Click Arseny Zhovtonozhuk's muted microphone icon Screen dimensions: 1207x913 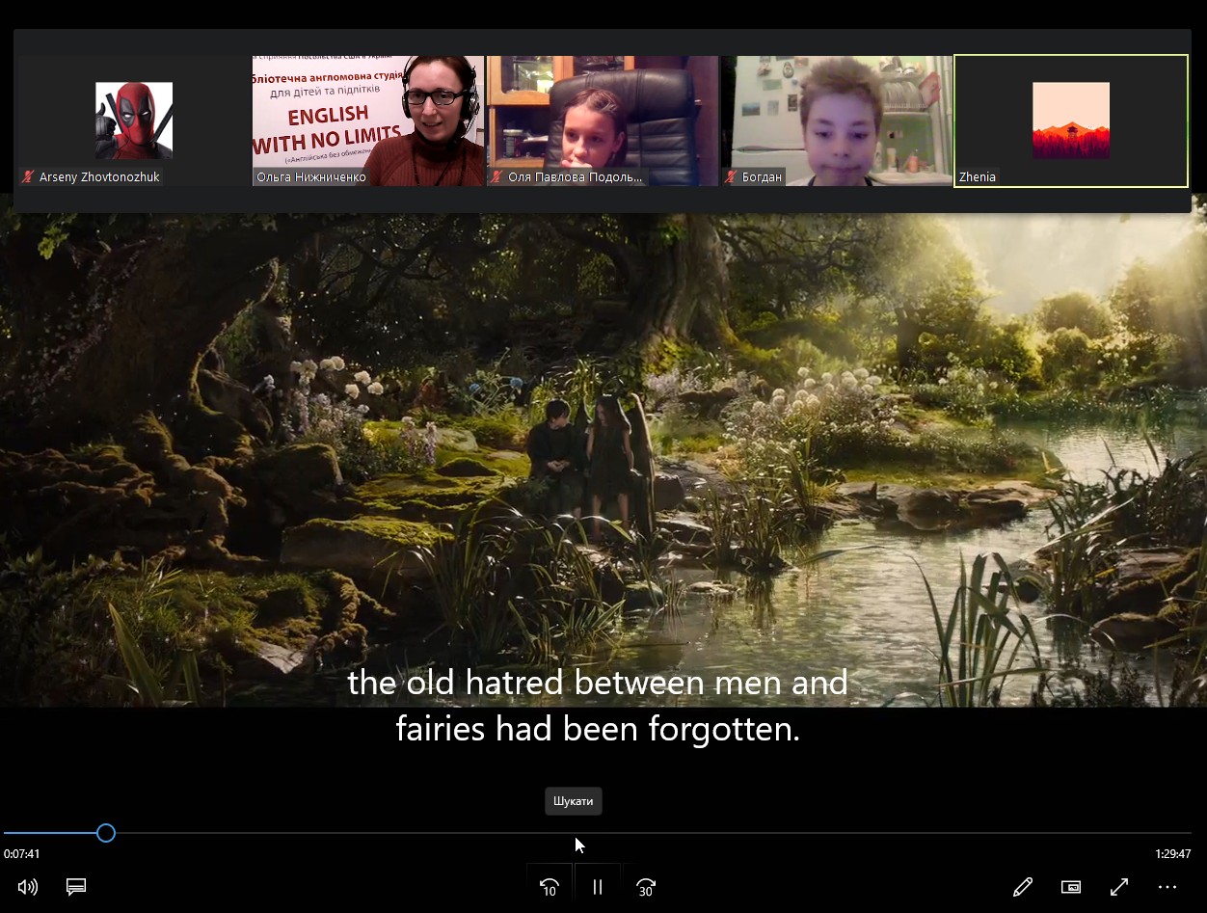point(29,177)
